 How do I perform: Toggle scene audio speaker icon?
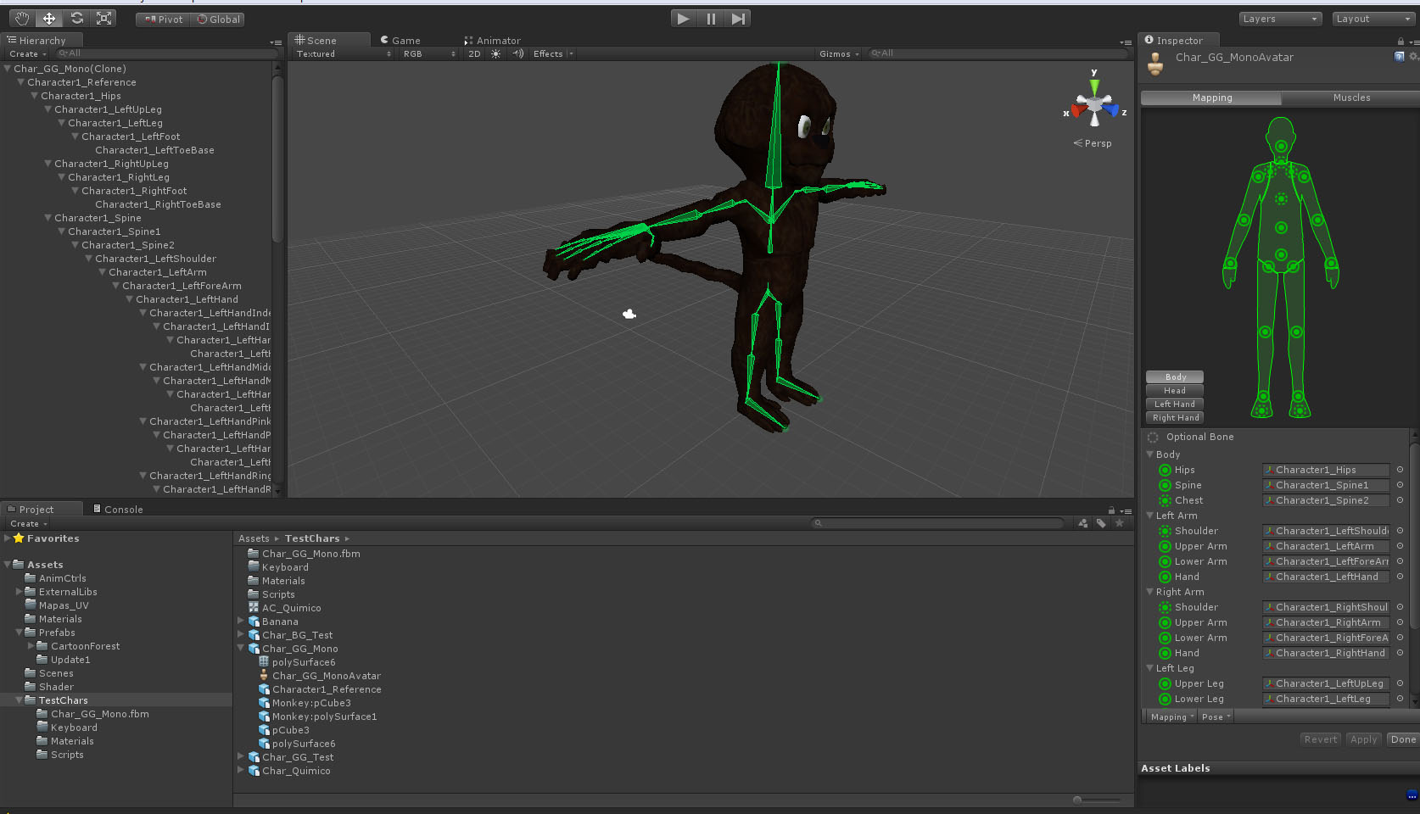[x=517, y=53]
